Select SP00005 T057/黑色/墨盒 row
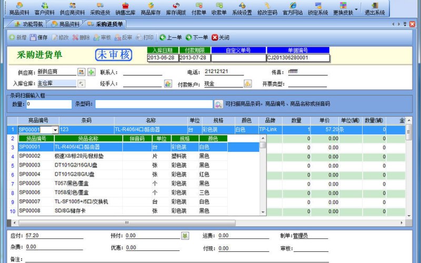The image size is (421, 263). coord(123,184)
